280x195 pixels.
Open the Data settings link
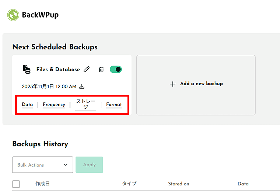(27, 105)
